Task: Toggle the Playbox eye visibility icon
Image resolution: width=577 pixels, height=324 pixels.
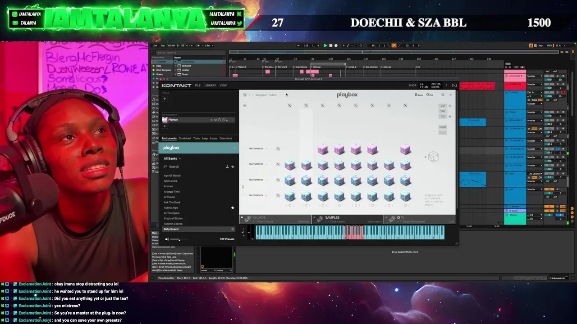Action: pyautogui.click(x=245, y=106)
